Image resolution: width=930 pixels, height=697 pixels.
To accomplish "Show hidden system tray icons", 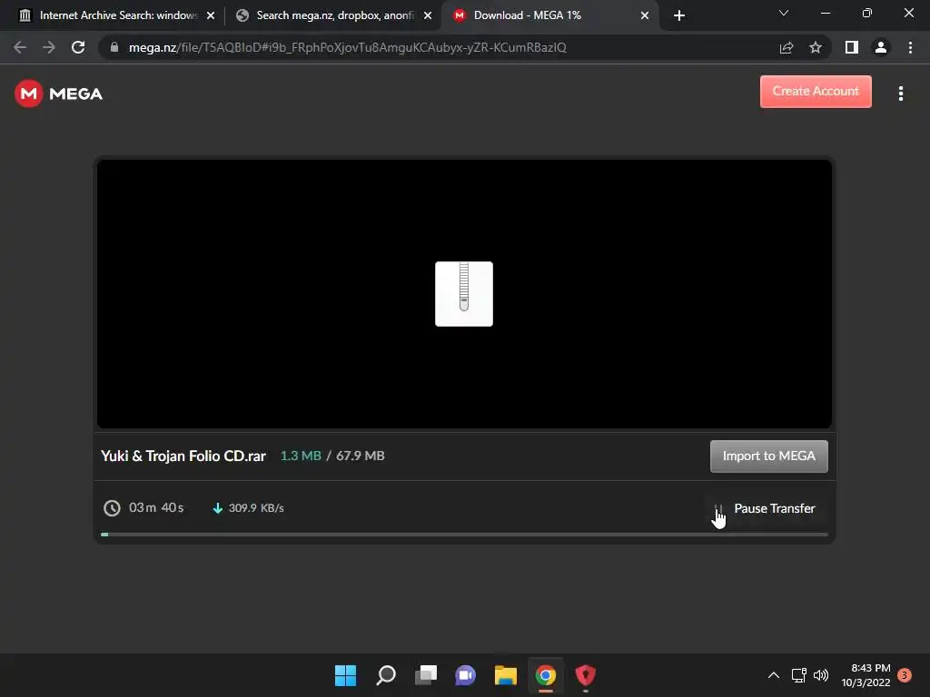I will pyautogui.click(x=774, y=675).
